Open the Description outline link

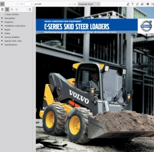click(x=10, y=18)
